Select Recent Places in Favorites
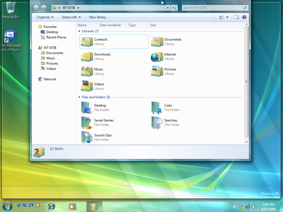 (x=56, y=37)
